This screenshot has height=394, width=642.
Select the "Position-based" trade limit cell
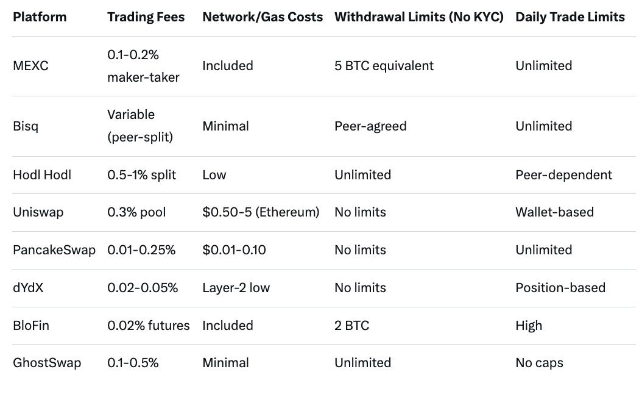click(x=560, y=288)
